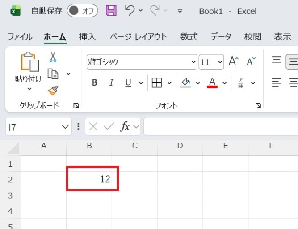Open font color palette dropdown
The height and width of the screenshot is (229, 298).
[225, 83]
